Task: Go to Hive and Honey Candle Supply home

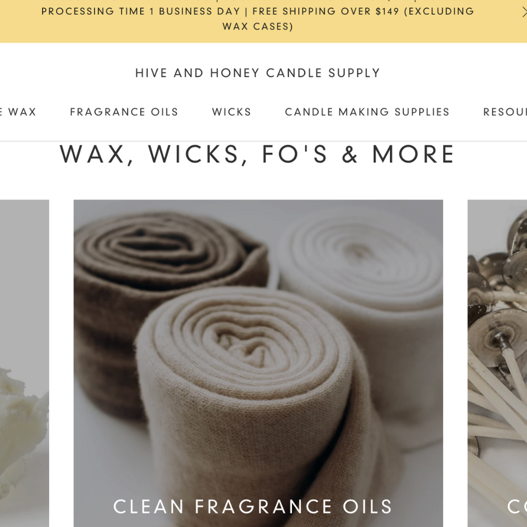Action: tap(258, 73)
